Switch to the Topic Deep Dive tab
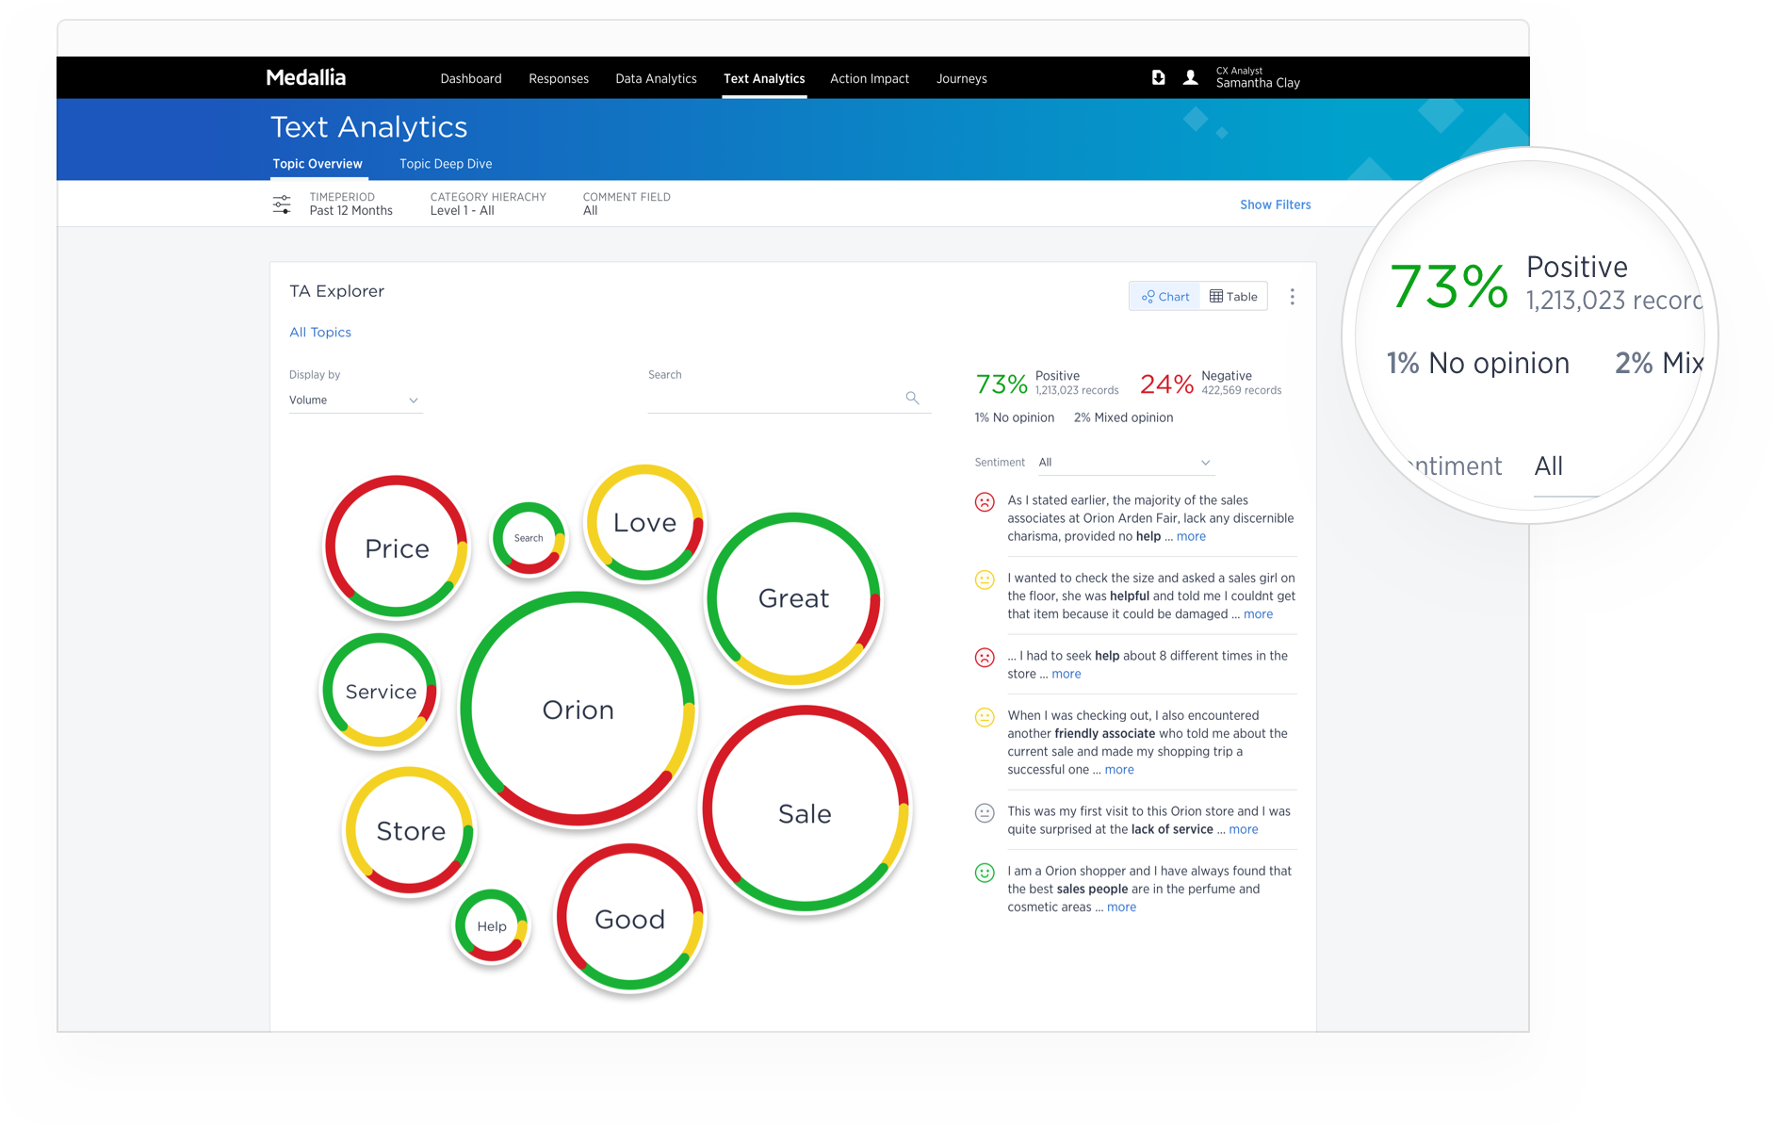This screenshot has height=1127, width=1775. (445, 164)
